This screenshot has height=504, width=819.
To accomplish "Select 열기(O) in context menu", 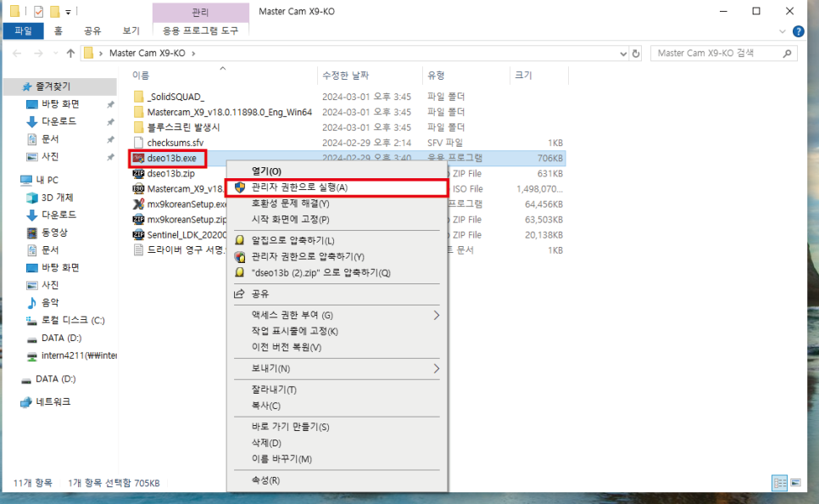I will coord(337,171).
